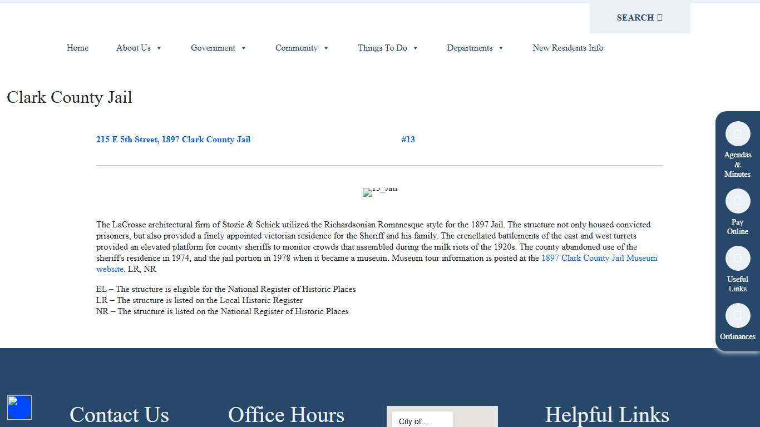Visit the 1897 Clark County Jail Museum website

(x=599, y=258)
